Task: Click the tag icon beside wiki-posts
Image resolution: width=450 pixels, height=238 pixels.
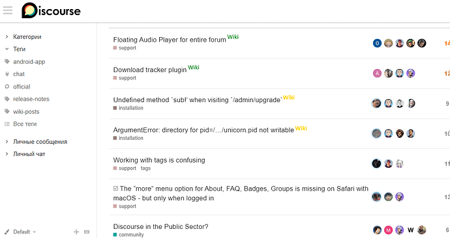Action: (7, 112)
